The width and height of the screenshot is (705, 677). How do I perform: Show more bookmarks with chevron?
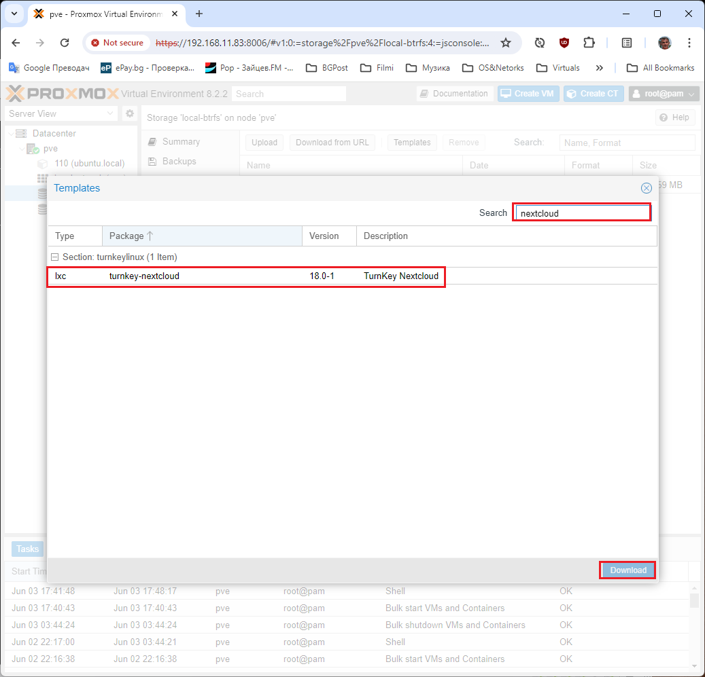pos(600,68)
